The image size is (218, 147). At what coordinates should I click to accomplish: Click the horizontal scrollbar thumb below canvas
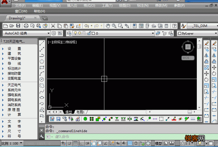point(190,112)
